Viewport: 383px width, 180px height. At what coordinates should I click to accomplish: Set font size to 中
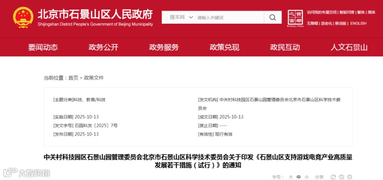(x=299, y=177)
